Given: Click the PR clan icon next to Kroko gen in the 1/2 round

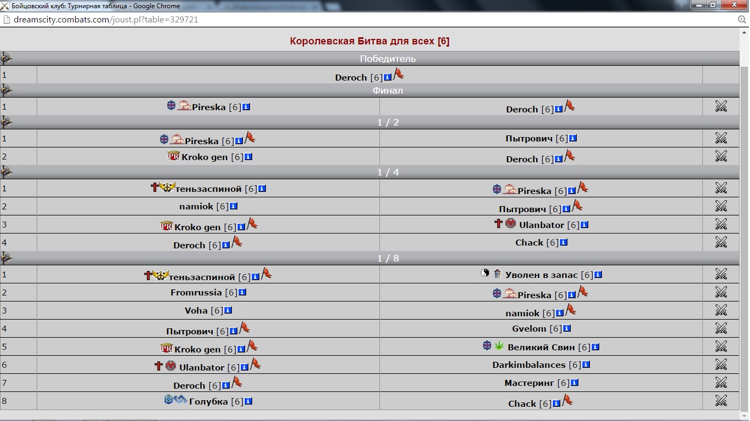Looking at the screenshot, I should 174,156.
